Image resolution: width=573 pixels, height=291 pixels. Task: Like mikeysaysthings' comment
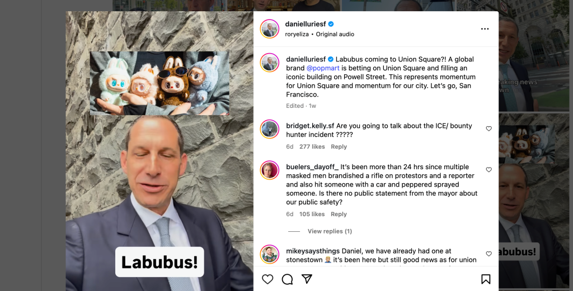point(489,254)
